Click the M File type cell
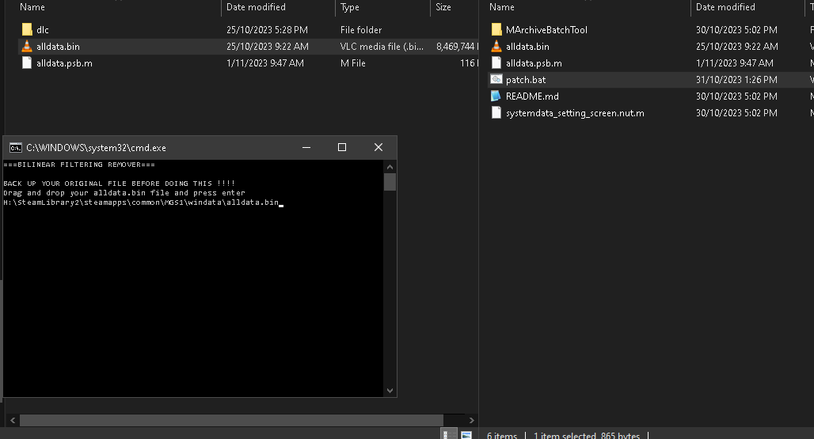This screenshot has width=814, height=439. 353,62
